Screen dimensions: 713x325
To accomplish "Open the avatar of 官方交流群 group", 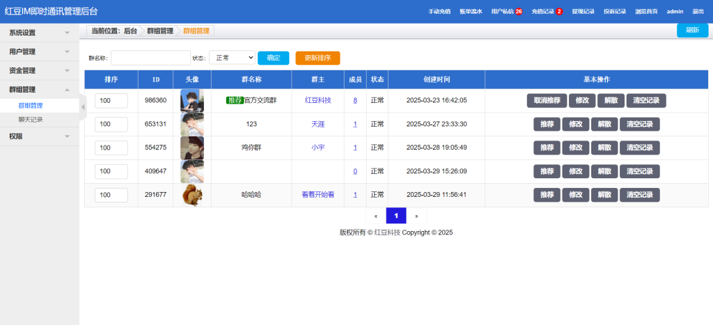I will [x=191, y=101].
